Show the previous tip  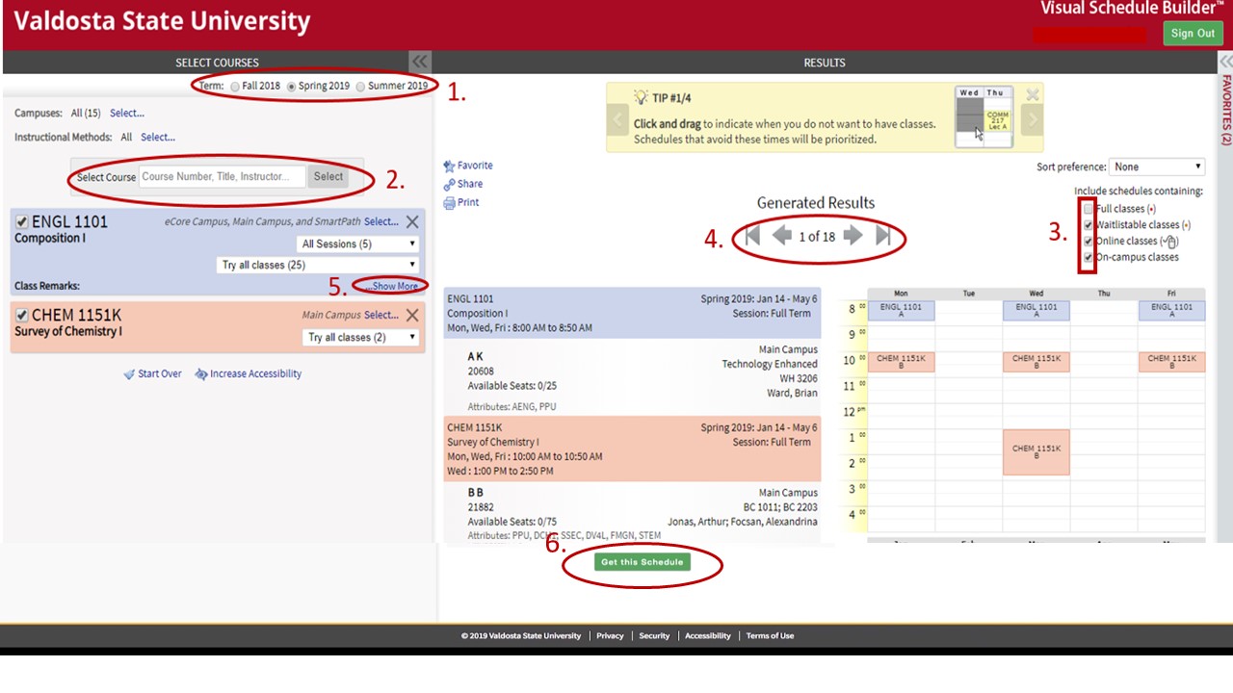pos(619,119)
